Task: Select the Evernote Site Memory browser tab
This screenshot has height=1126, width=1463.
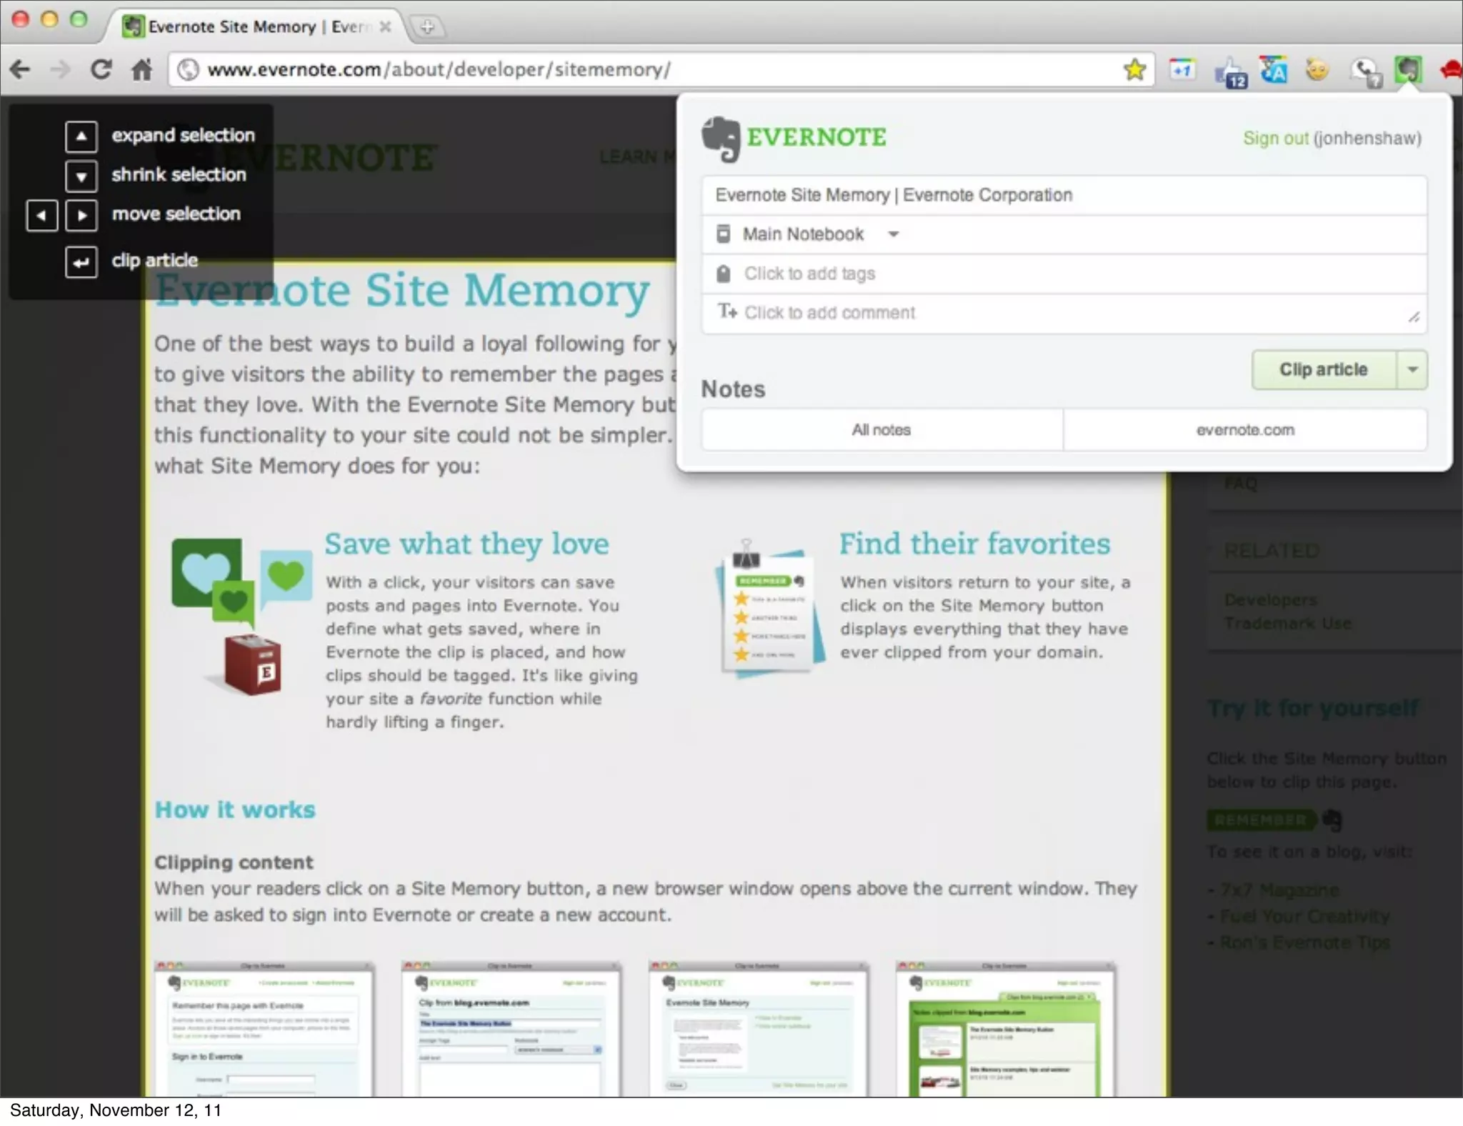Action: pyautogui.click(x=256, y=27)
